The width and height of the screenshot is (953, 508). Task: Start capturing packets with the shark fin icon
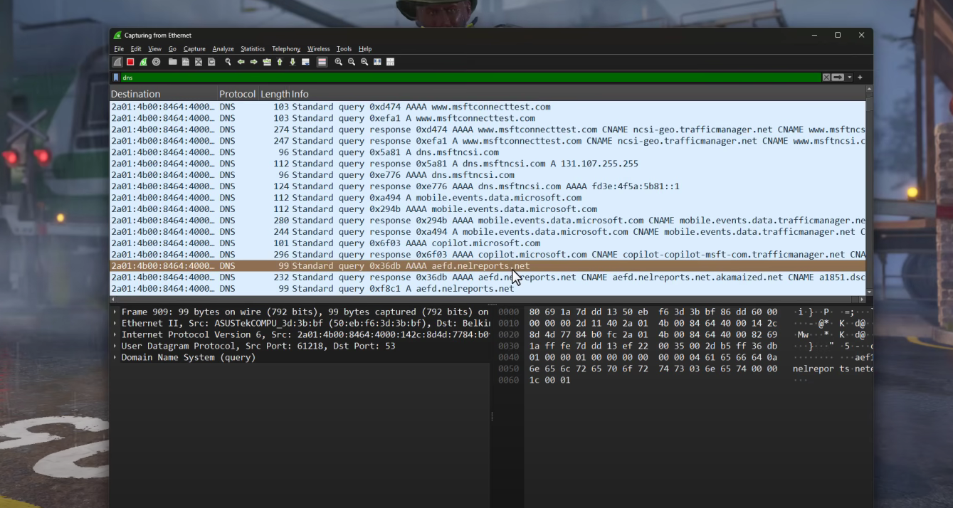[x=117, y=62]
